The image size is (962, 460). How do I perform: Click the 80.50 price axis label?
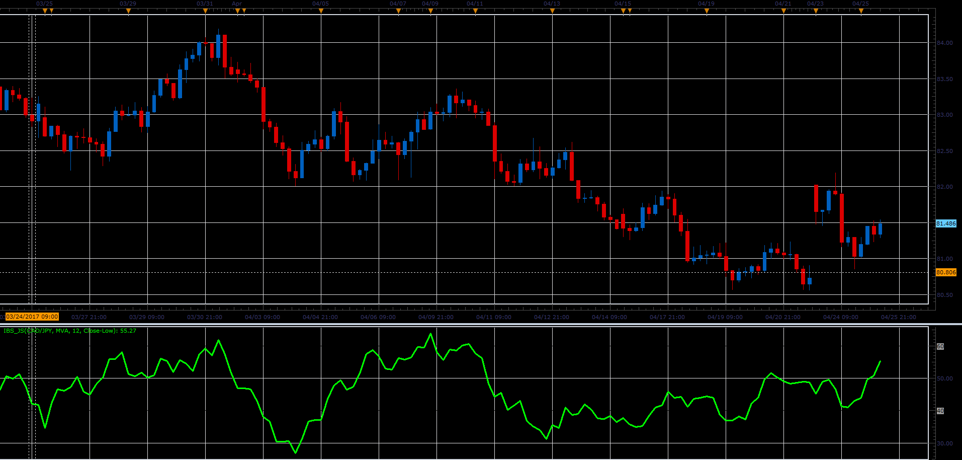[945, 295]
